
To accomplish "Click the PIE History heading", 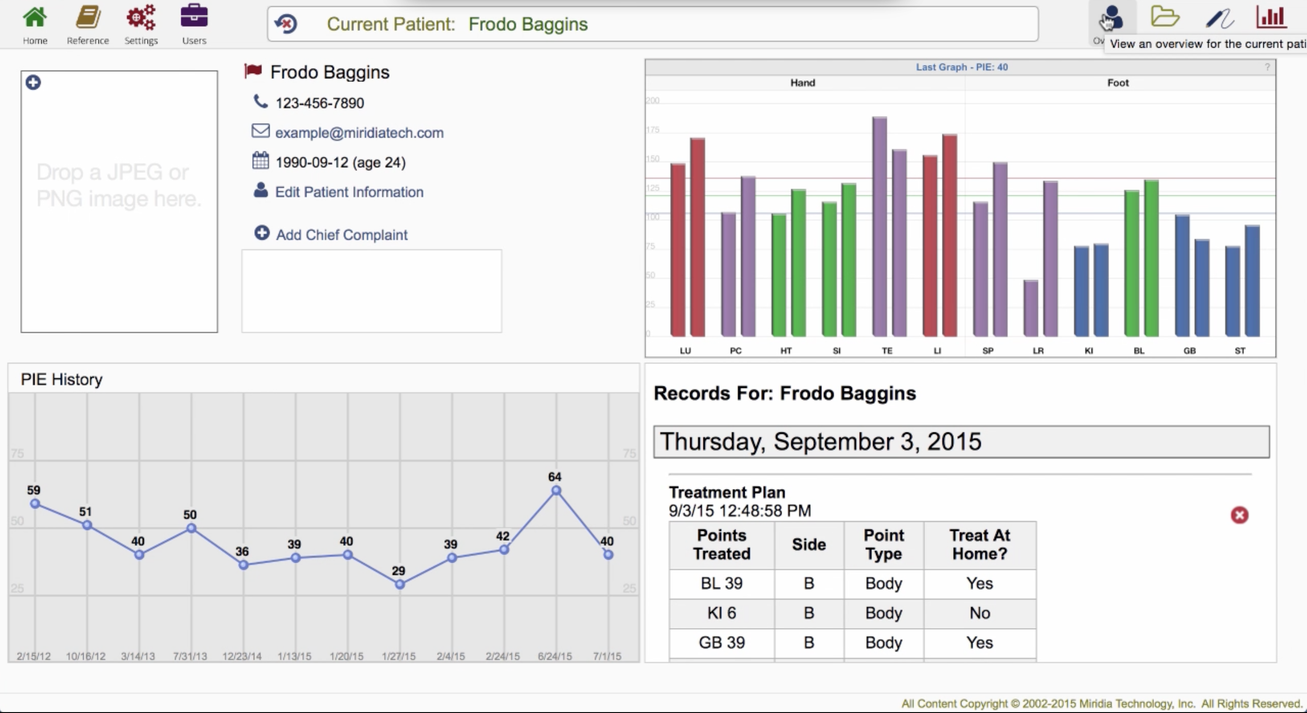I will point(61,380).
